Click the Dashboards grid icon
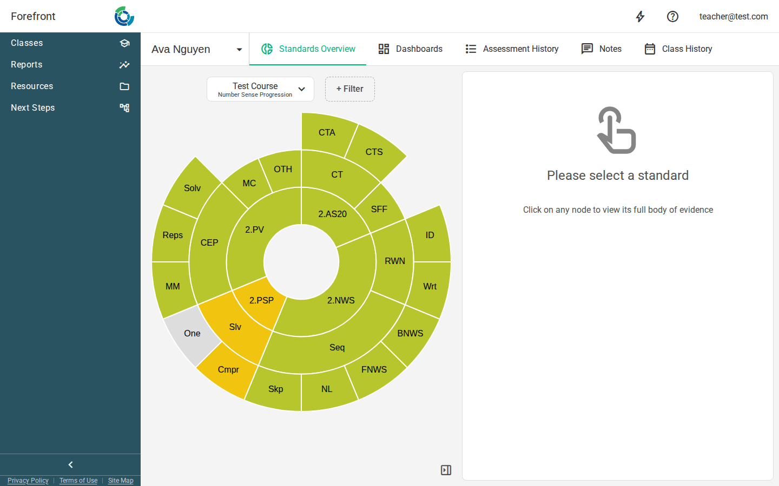 pos(384,49)
